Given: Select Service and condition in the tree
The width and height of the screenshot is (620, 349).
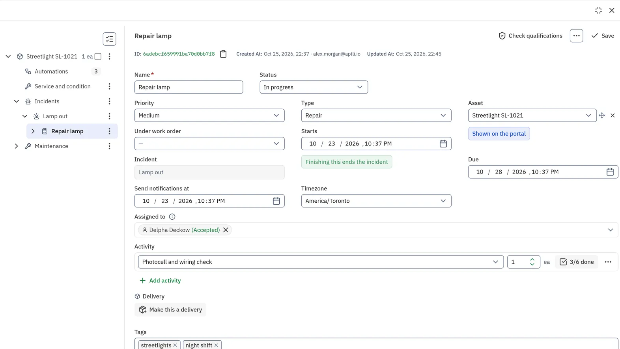Looking at the screenshot, I should (62, 86).
